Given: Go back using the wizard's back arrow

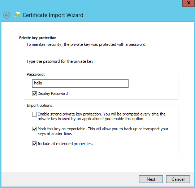Looking at the screenshot, I should 7,15.
